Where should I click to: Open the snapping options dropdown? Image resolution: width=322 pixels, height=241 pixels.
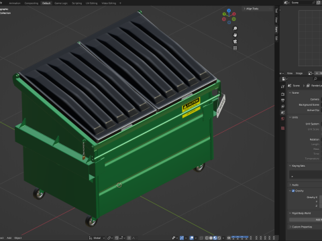[x=121, y=238]
